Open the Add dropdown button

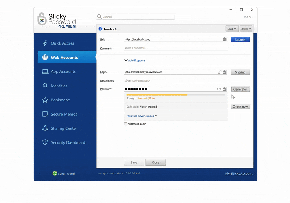pos(232,29)
